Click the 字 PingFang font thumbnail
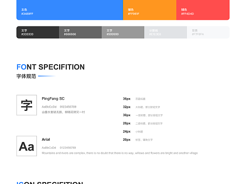 [x=26, y=105]
